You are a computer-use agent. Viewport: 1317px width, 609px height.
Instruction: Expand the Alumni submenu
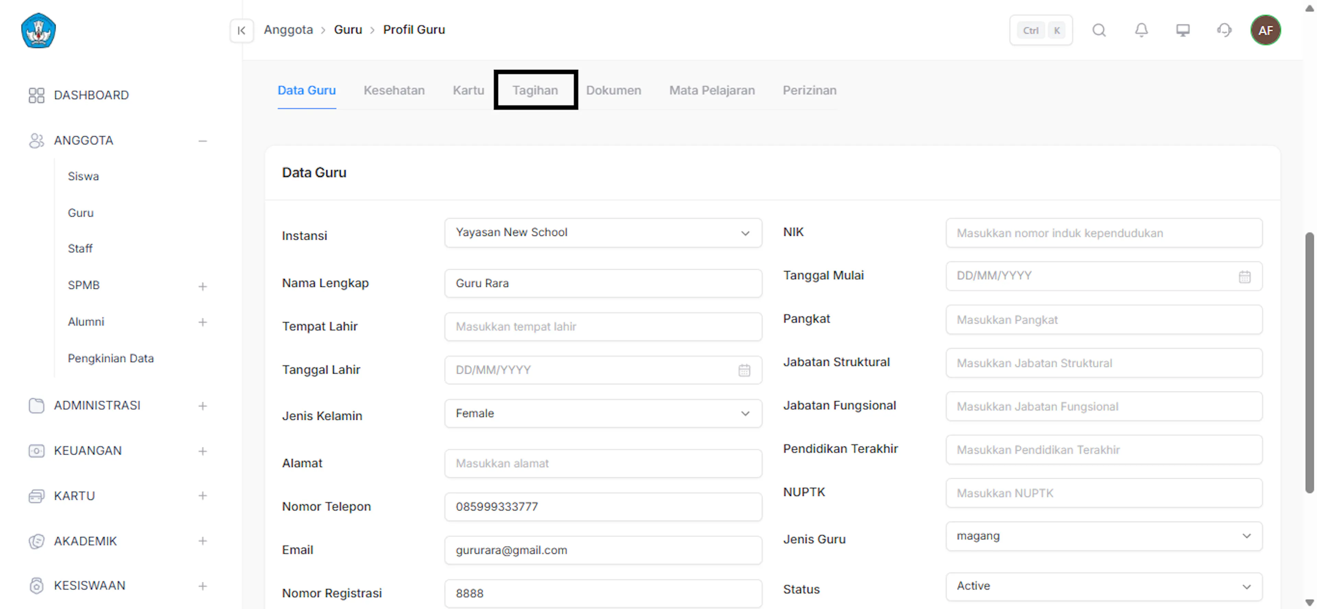click(202, 322)
